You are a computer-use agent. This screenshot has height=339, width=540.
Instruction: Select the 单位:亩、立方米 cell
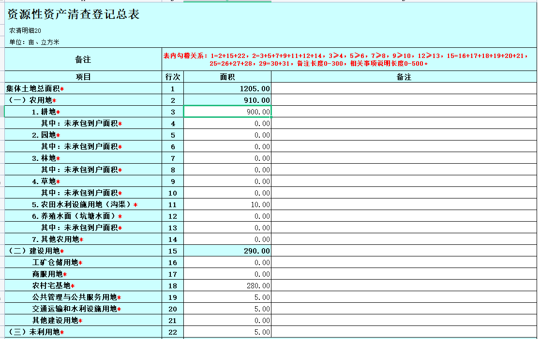point(34,42)
